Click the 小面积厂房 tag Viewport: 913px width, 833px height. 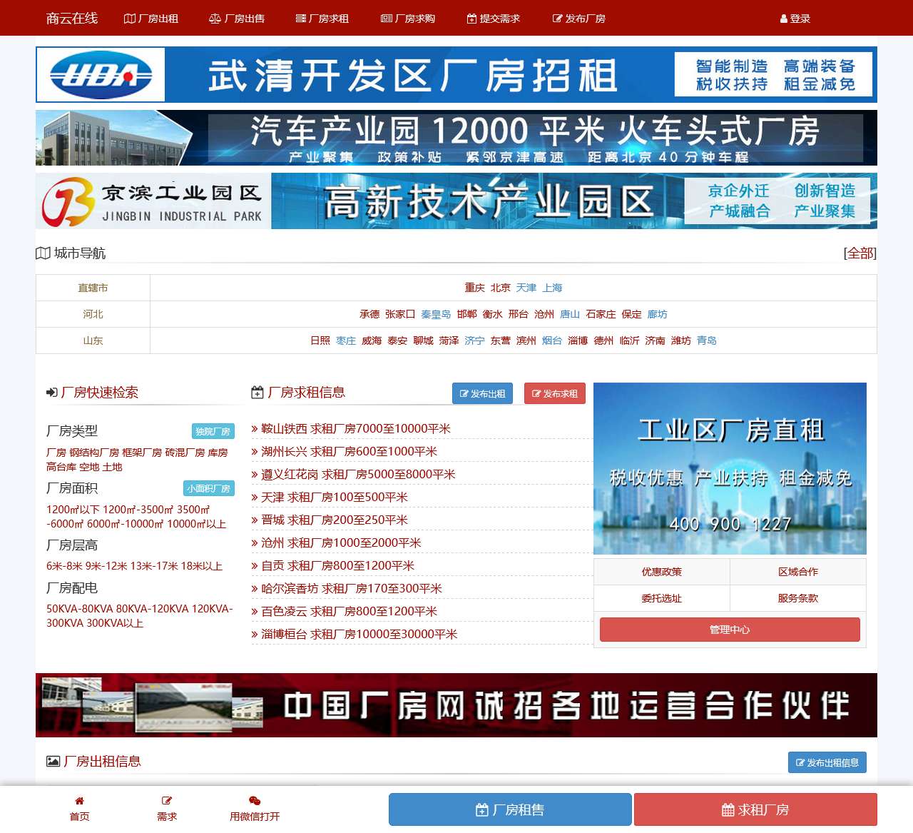coord(208,488)
